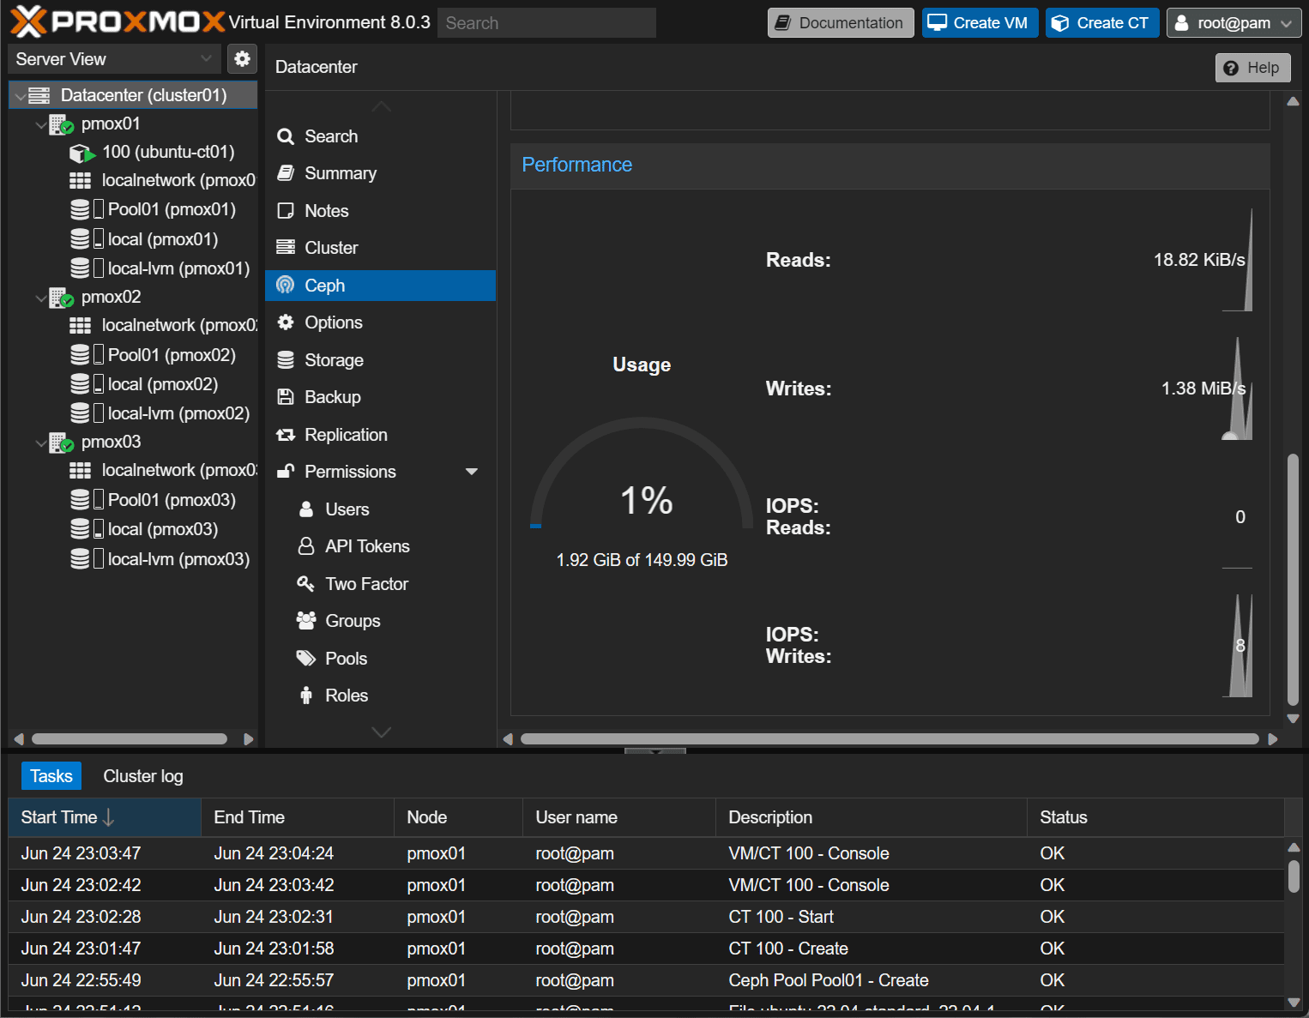Switch to the Cluster log tab
The height and width of the screenshot is (1018, 1309).
coord(143,776)
